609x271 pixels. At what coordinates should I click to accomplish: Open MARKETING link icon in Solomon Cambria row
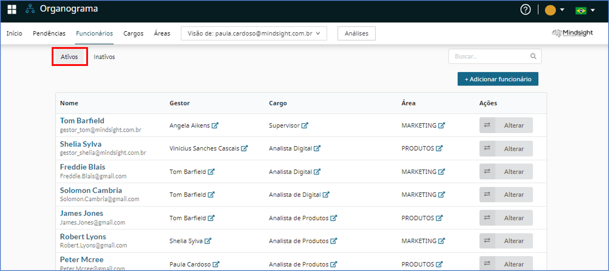click(442, 195)
